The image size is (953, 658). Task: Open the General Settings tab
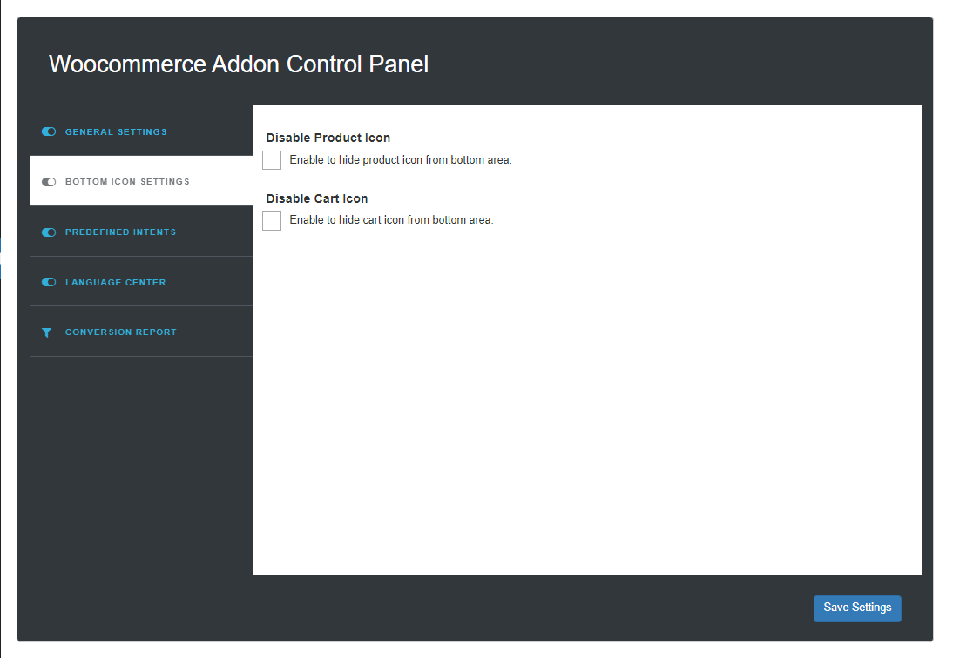[141, 131]
